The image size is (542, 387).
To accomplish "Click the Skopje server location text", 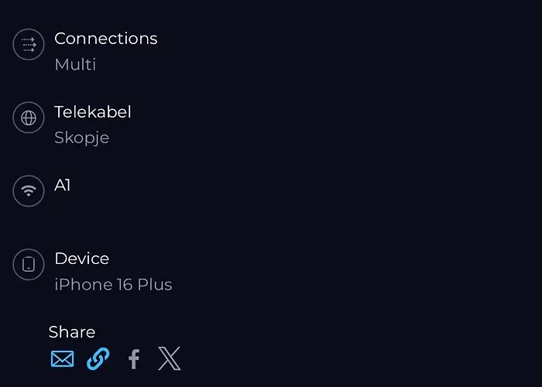I will (x=81, y=138).
